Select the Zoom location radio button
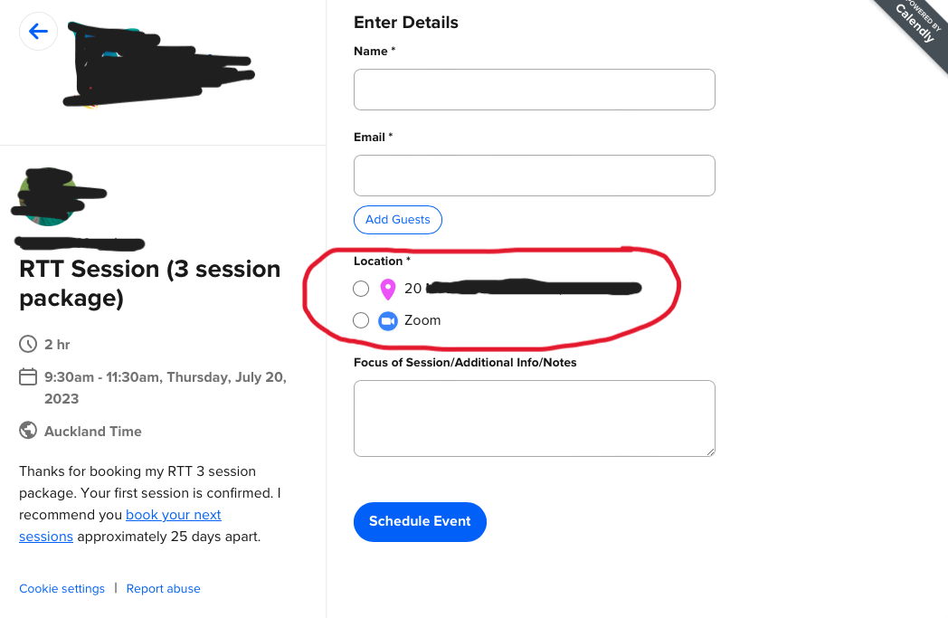 (361, 320)
